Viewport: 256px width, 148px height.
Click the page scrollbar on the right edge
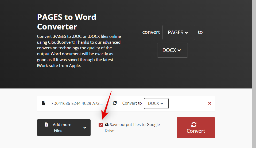click(254, 74)
